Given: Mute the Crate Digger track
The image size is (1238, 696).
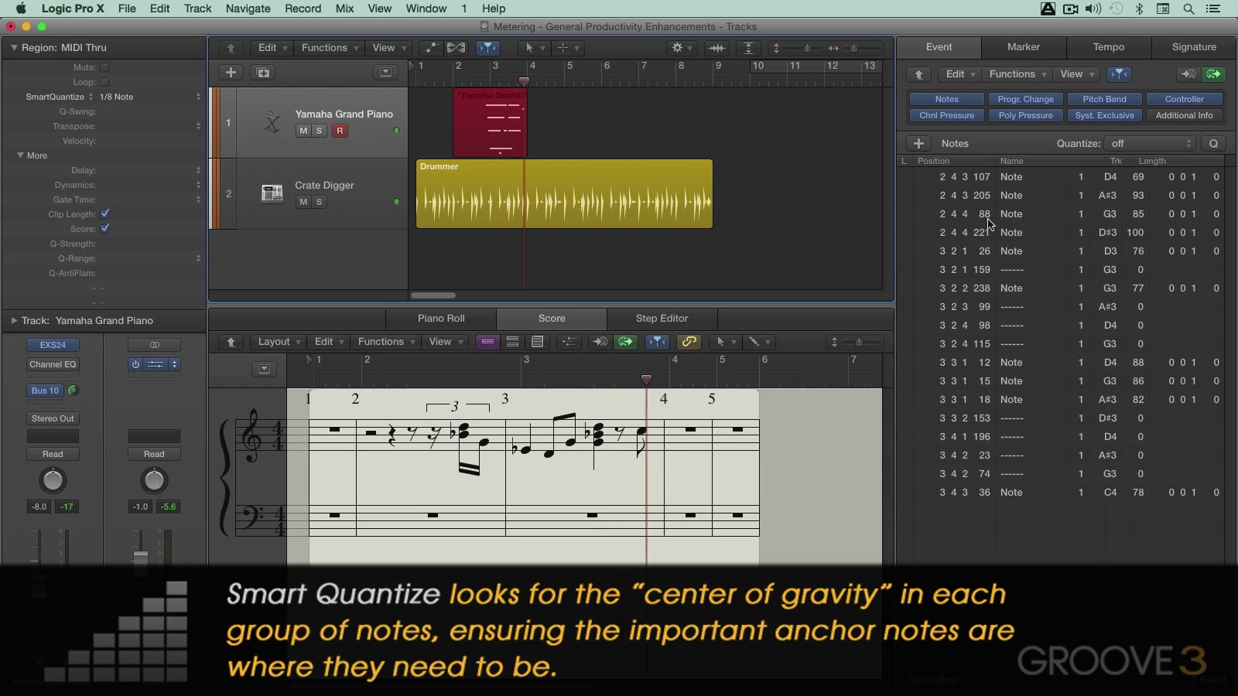Looking at the screenshot, I should [303, 202].
